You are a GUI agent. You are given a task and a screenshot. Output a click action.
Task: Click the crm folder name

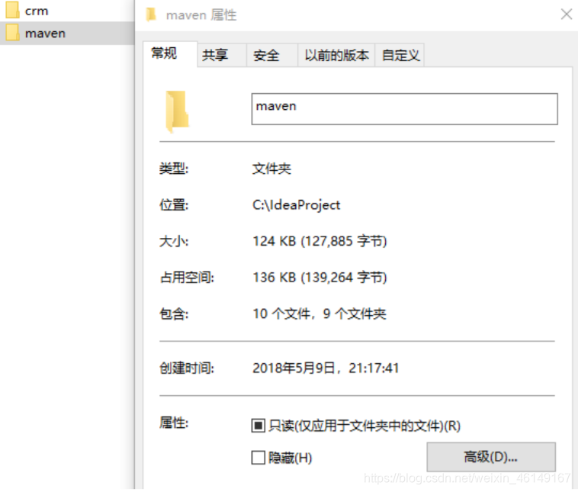pos(37,11)
